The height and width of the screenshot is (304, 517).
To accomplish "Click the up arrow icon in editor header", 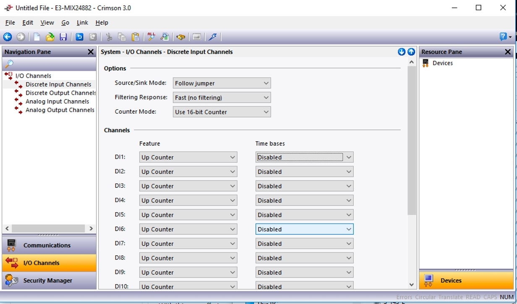I will coord(411,52).
